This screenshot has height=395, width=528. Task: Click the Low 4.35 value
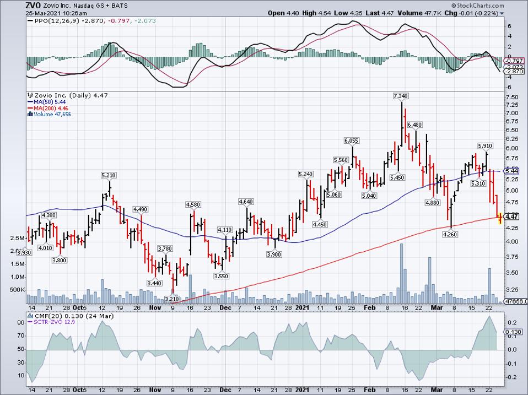tap(348, 13)
